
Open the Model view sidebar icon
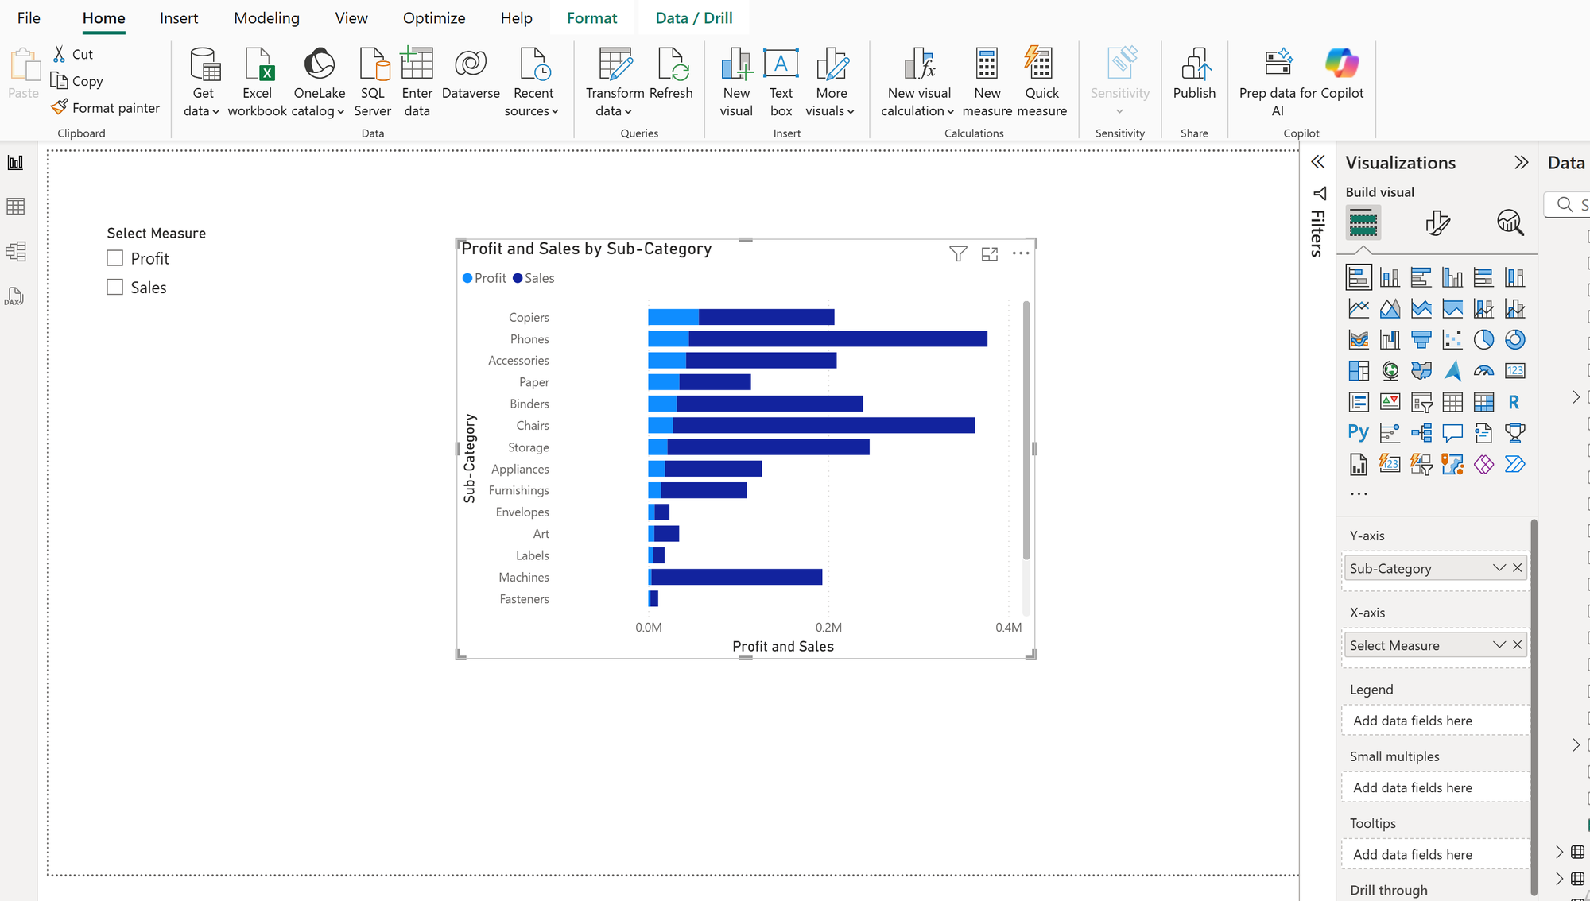click(x=16, y=252)
